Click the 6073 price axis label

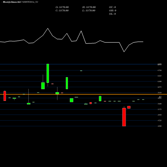click(159, 87)
